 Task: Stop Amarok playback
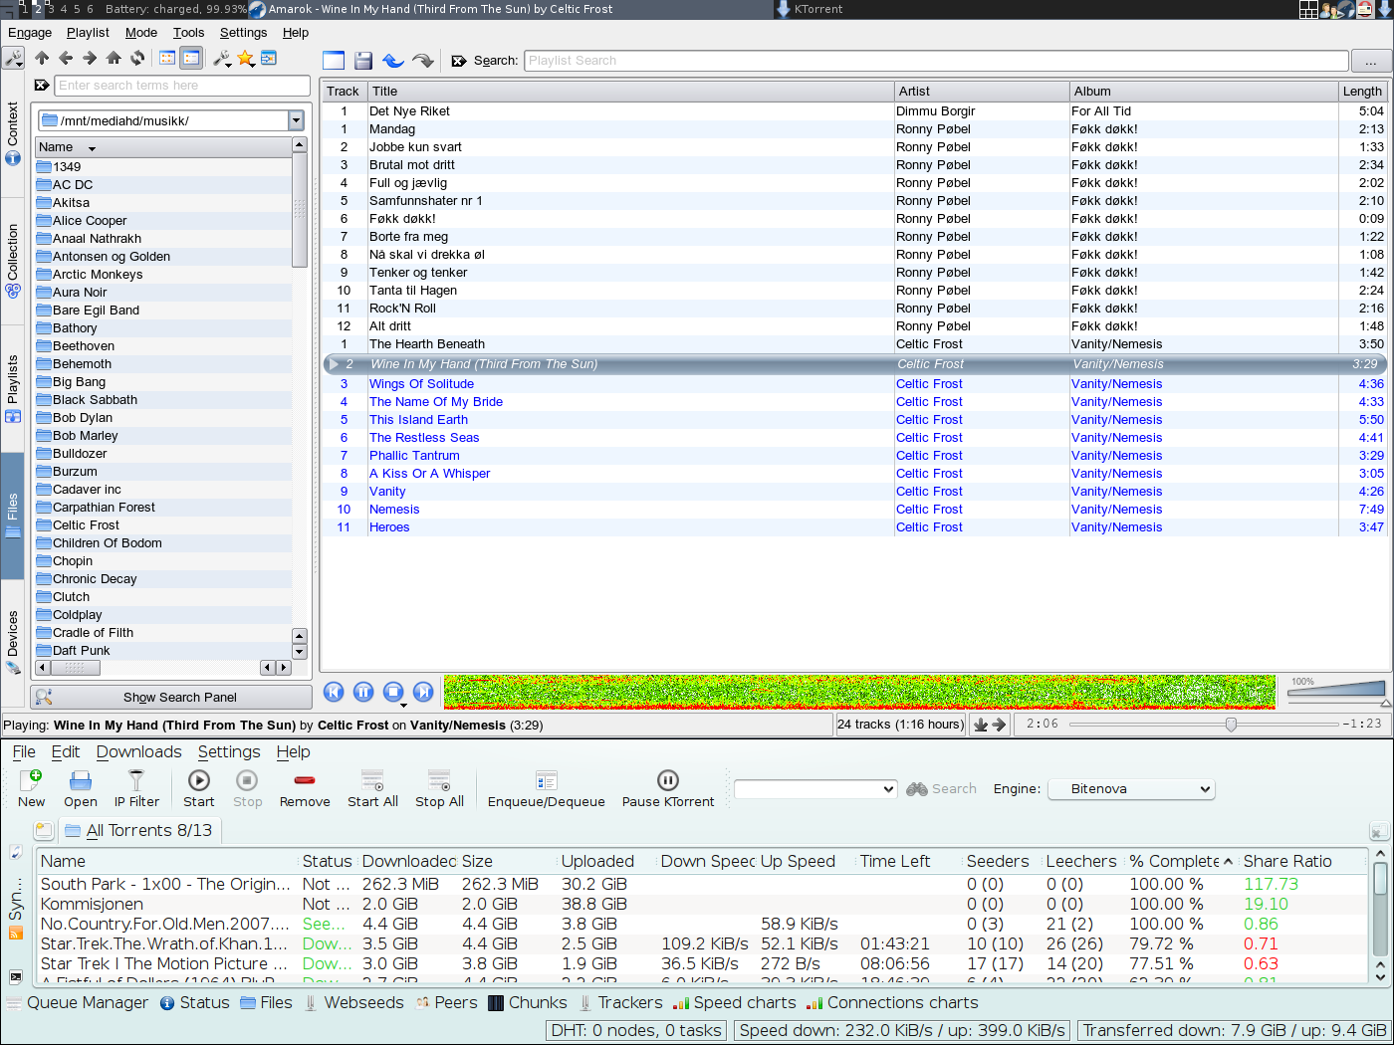[x=394, y=692]
